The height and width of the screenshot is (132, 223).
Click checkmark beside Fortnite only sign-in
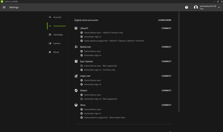[x=81, y=70]
